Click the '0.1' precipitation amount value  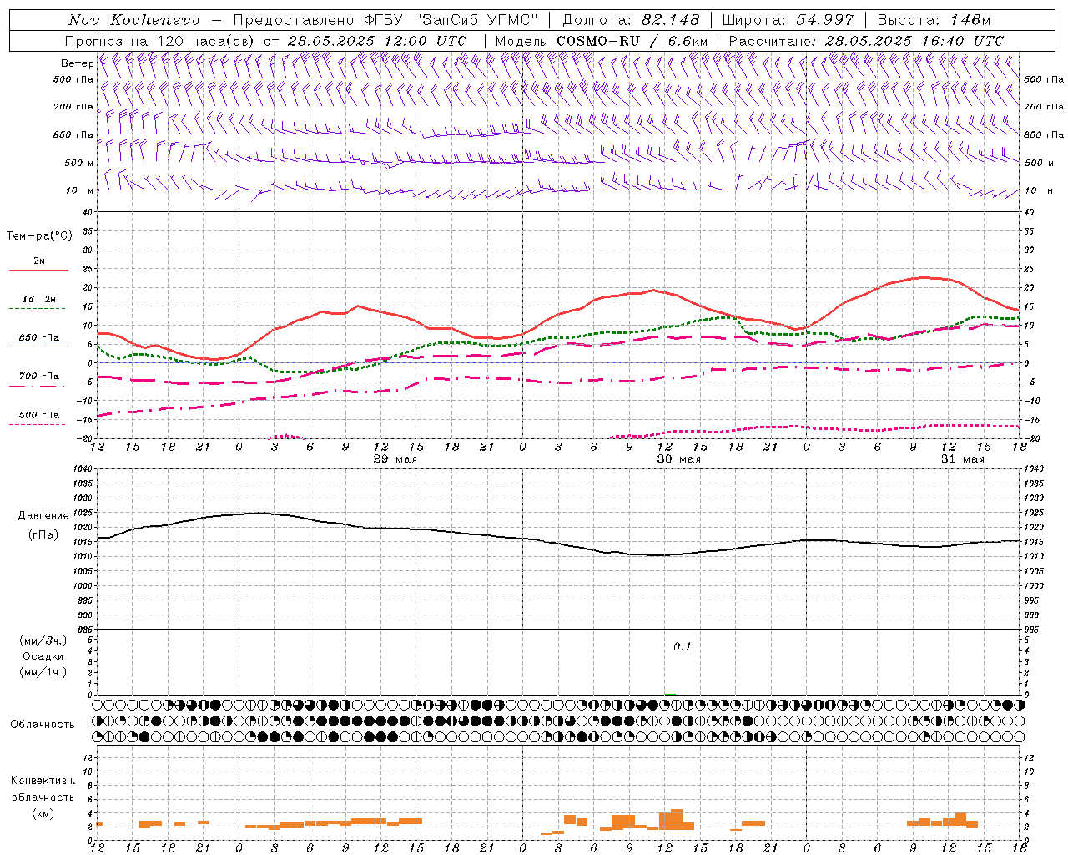[x=683, y=647]
